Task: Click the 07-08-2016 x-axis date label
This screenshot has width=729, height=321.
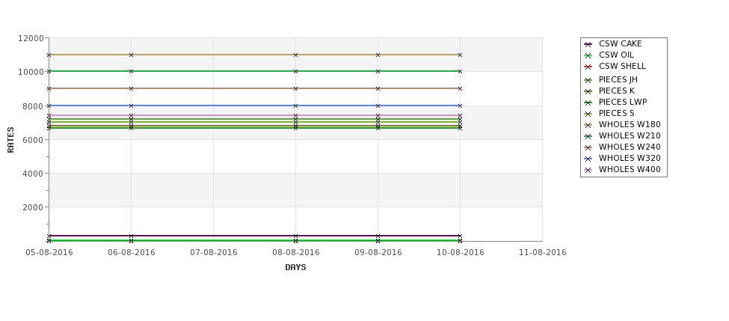Action: click(213, 253)
